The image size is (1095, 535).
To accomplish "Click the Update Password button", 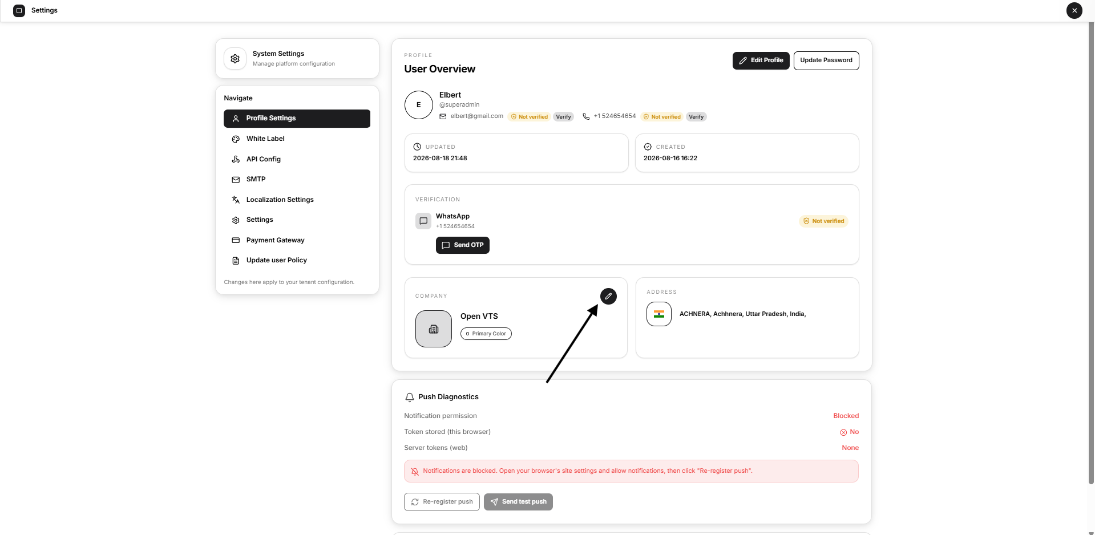I will [826, 60].
